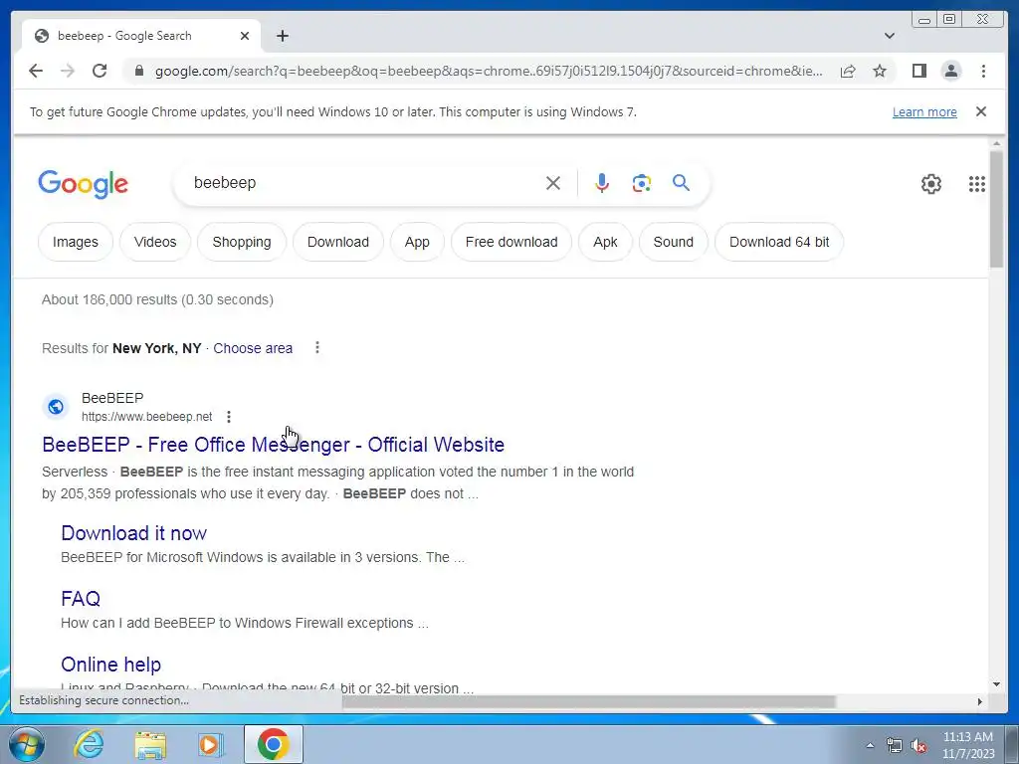This screenshot has width=1019, height=764.
Task: Click into the beebeep search field
Action: click(364, 183)
